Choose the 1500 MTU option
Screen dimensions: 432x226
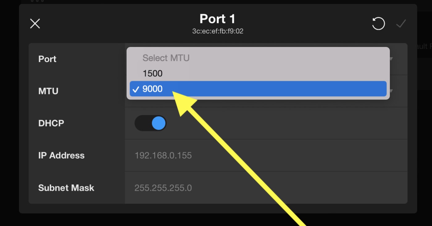[x=152, y=73]
